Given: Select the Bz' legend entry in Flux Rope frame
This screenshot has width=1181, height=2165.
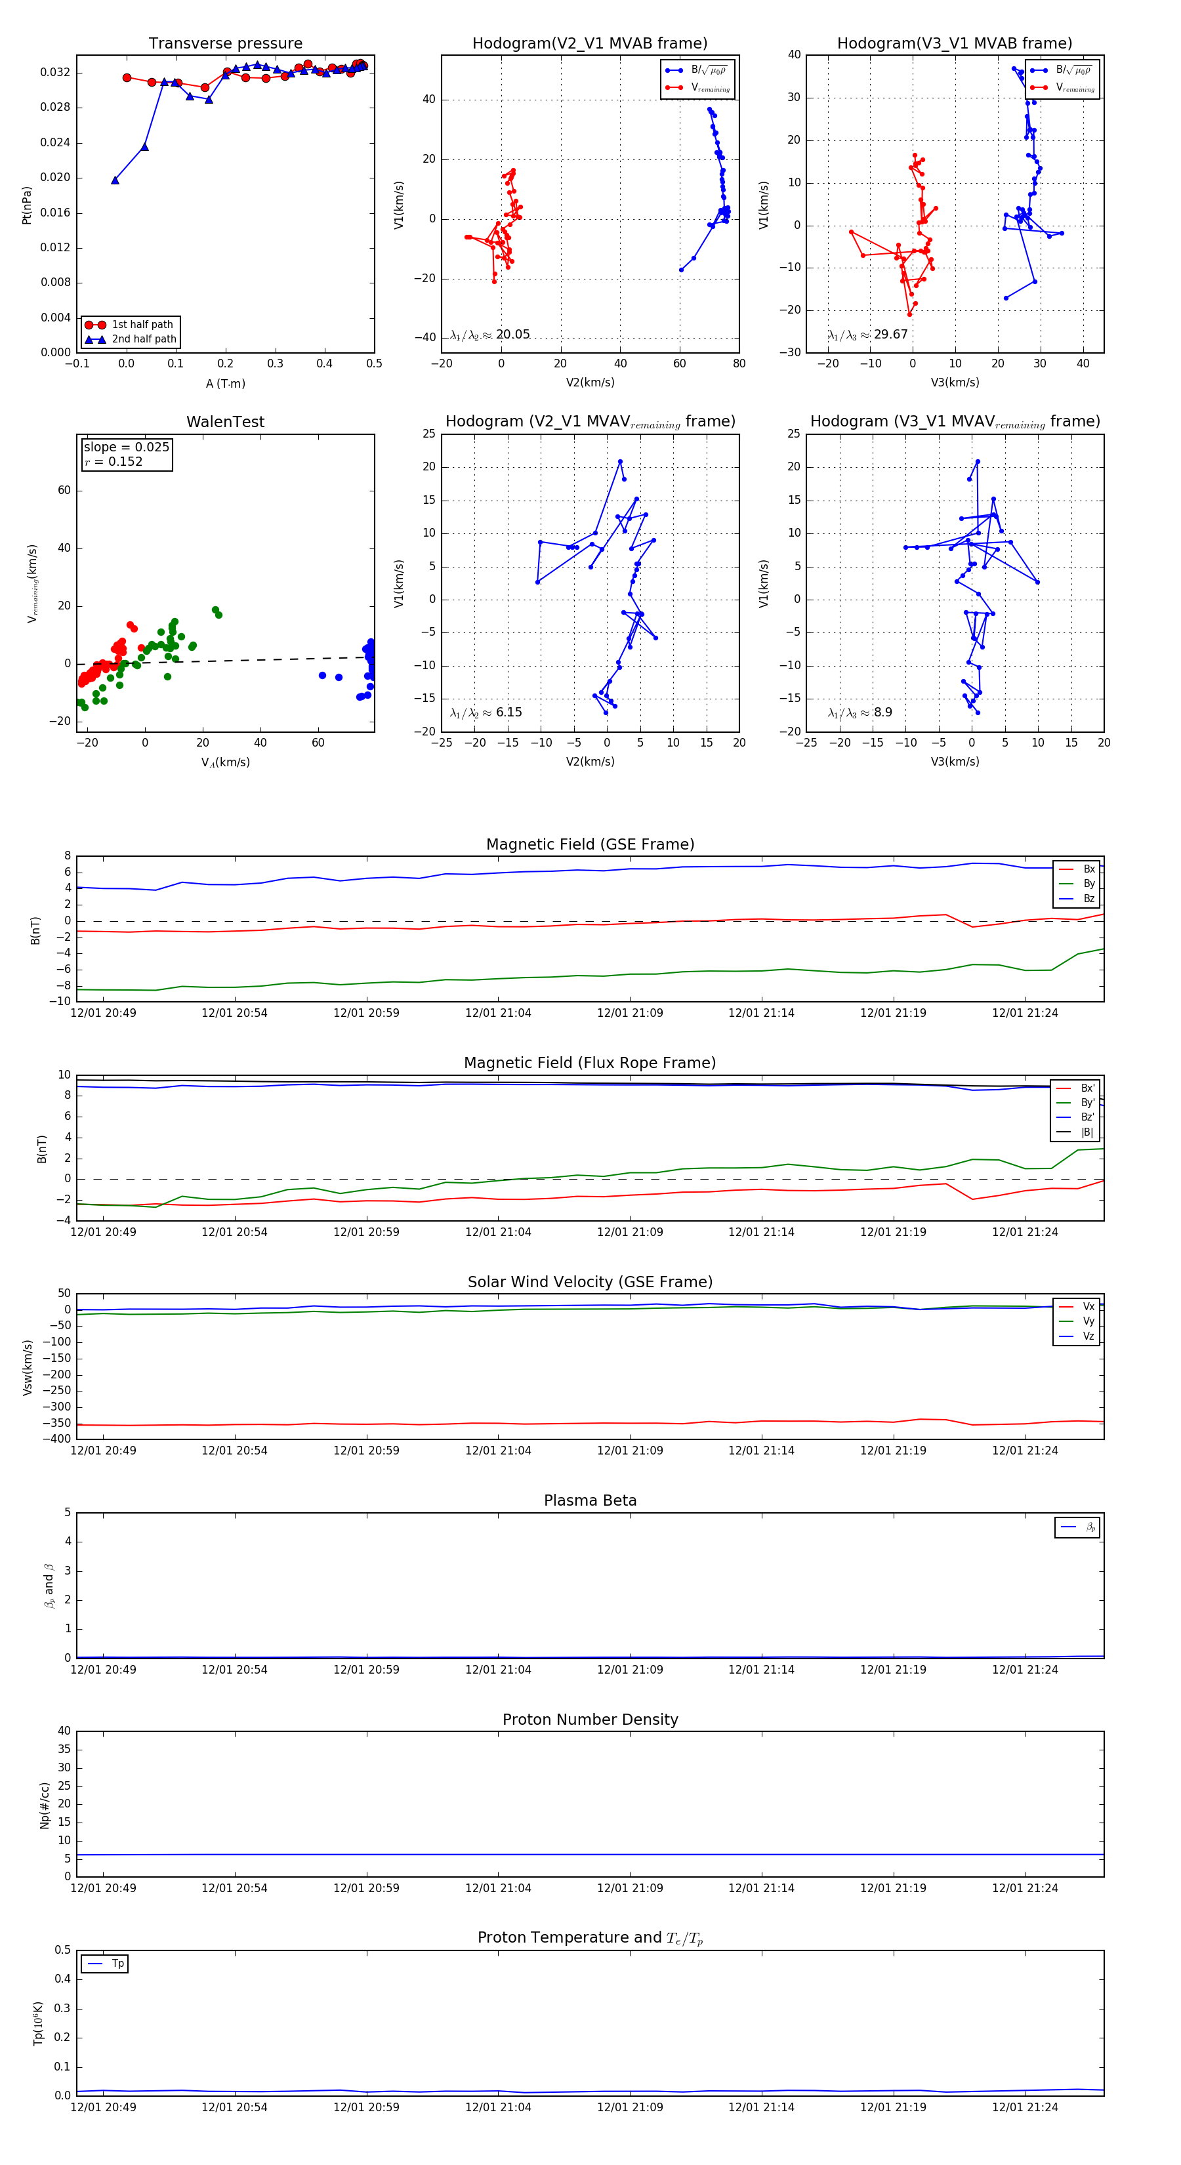Looking at the screenshot, I should tap(1075, 1117).
